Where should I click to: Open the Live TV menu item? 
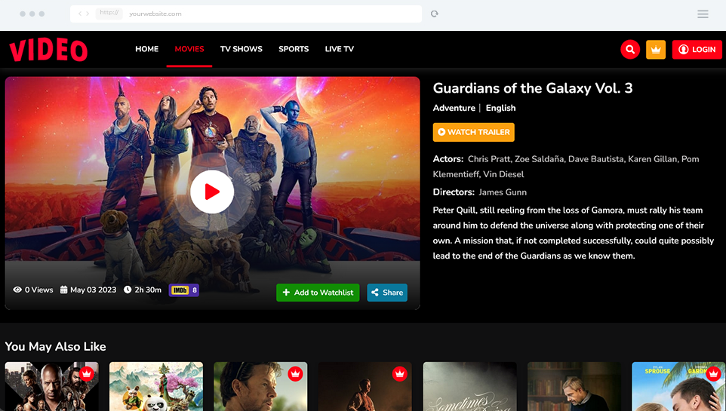pos(340,49)
